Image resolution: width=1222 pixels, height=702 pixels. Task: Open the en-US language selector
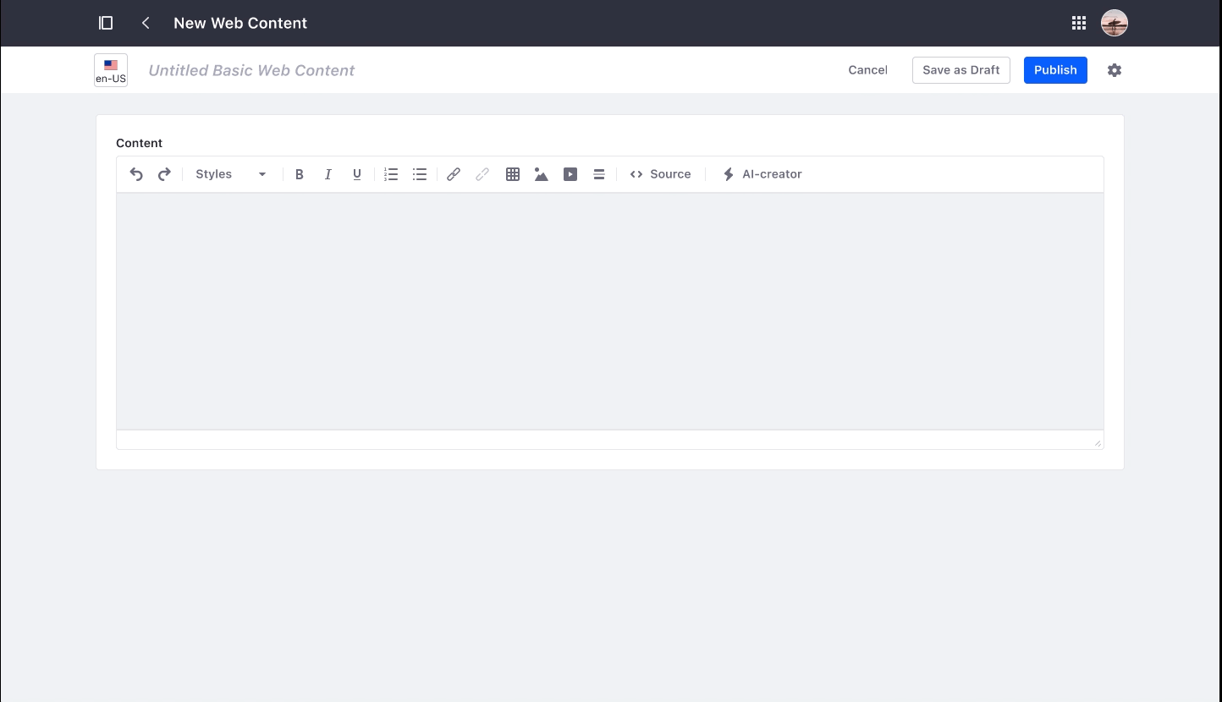[x=111, y=70]
